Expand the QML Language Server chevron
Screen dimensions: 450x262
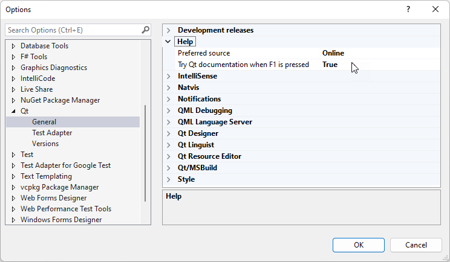(169, 122)
